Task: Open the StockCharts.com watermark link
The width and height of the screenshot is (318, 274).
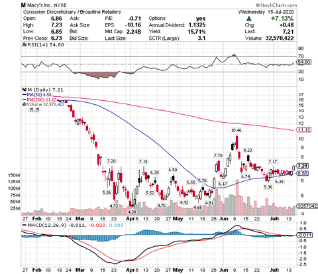Action: pos(276,5)
